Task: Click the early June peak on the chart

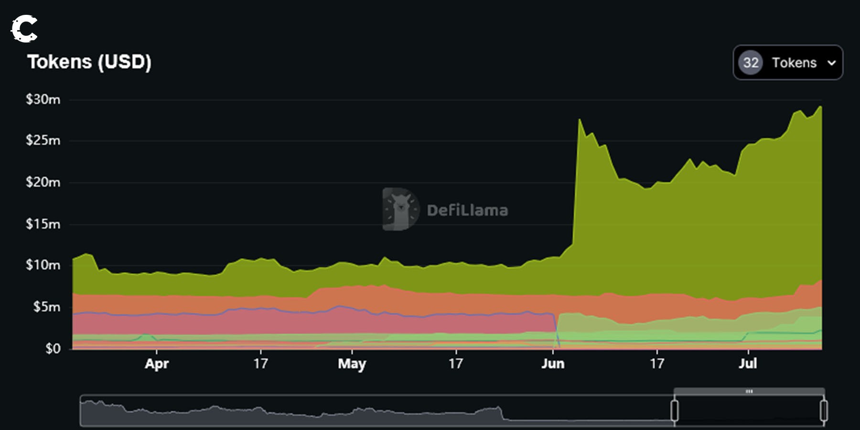Action: click(580, 120)
